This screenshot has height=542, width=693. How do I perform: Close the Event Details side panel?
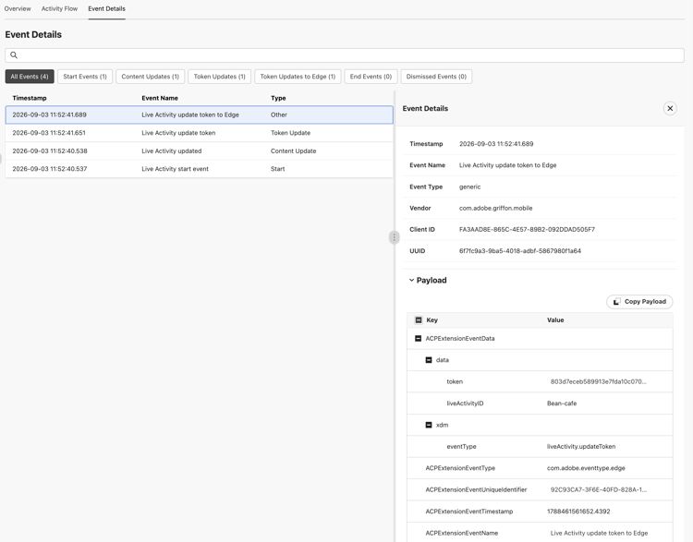(x=670, y=108)
